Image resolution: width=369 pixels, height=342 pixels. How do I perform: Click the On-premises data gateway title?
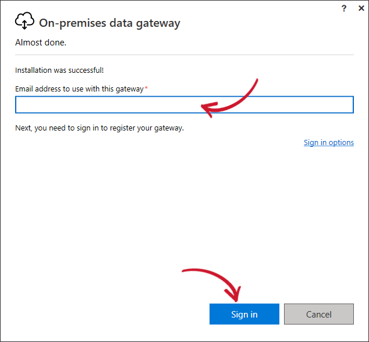[109, 23]
